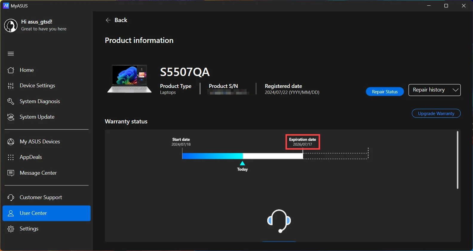473x251 pixels.
Task: Click the Repair history chevron arrow
Action: click(455, 90)
